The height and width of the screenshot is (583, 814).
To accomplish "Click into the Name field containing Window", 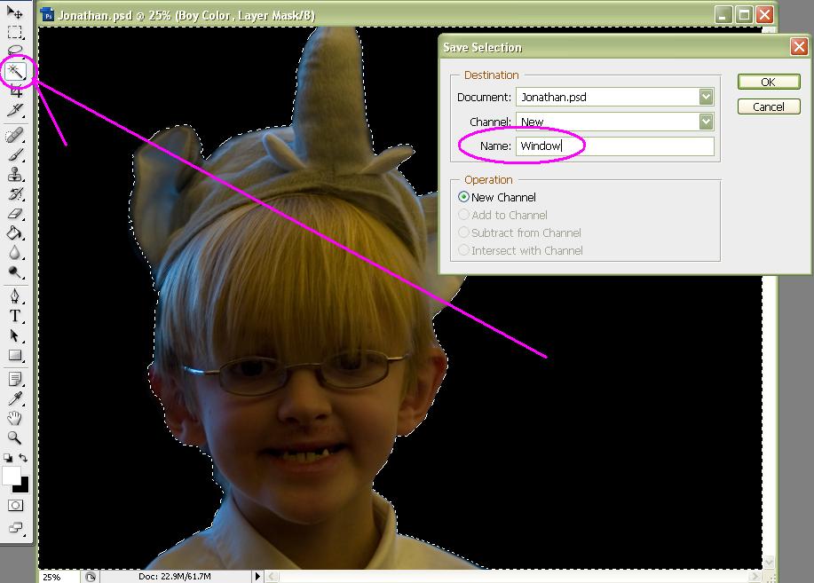I will [614, 146].
